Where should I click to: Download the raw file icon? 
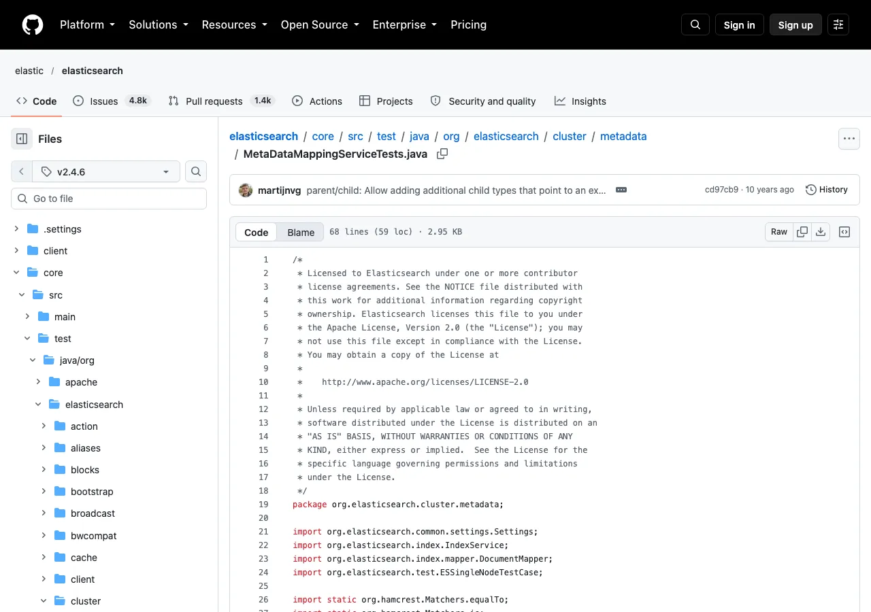coord(821,232)
